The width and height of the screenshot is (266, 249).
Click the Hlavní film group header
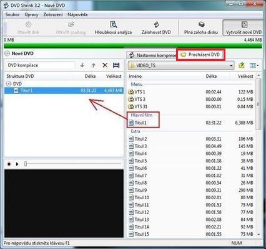[x=142, y=115]
